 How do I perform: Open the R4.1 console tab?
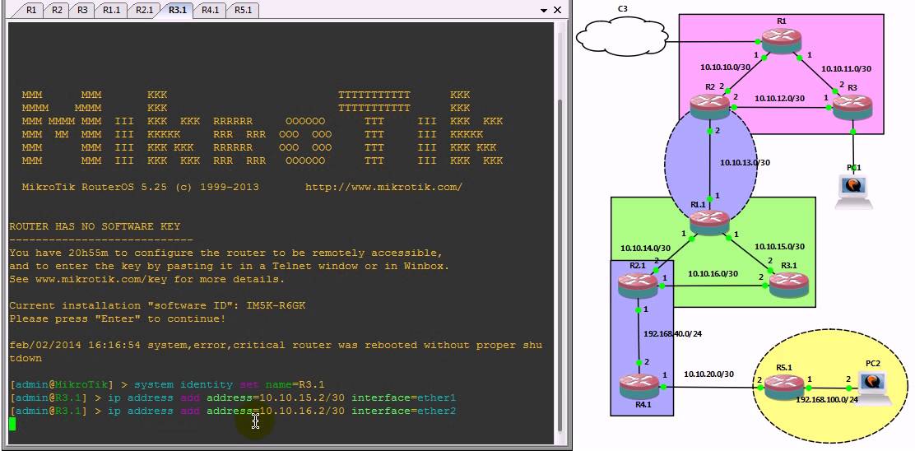210,10
